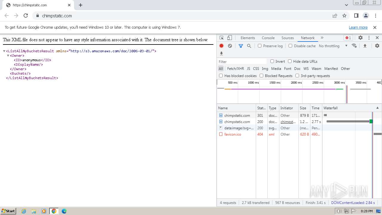Open Internet Explorer from taskbar

24,211
